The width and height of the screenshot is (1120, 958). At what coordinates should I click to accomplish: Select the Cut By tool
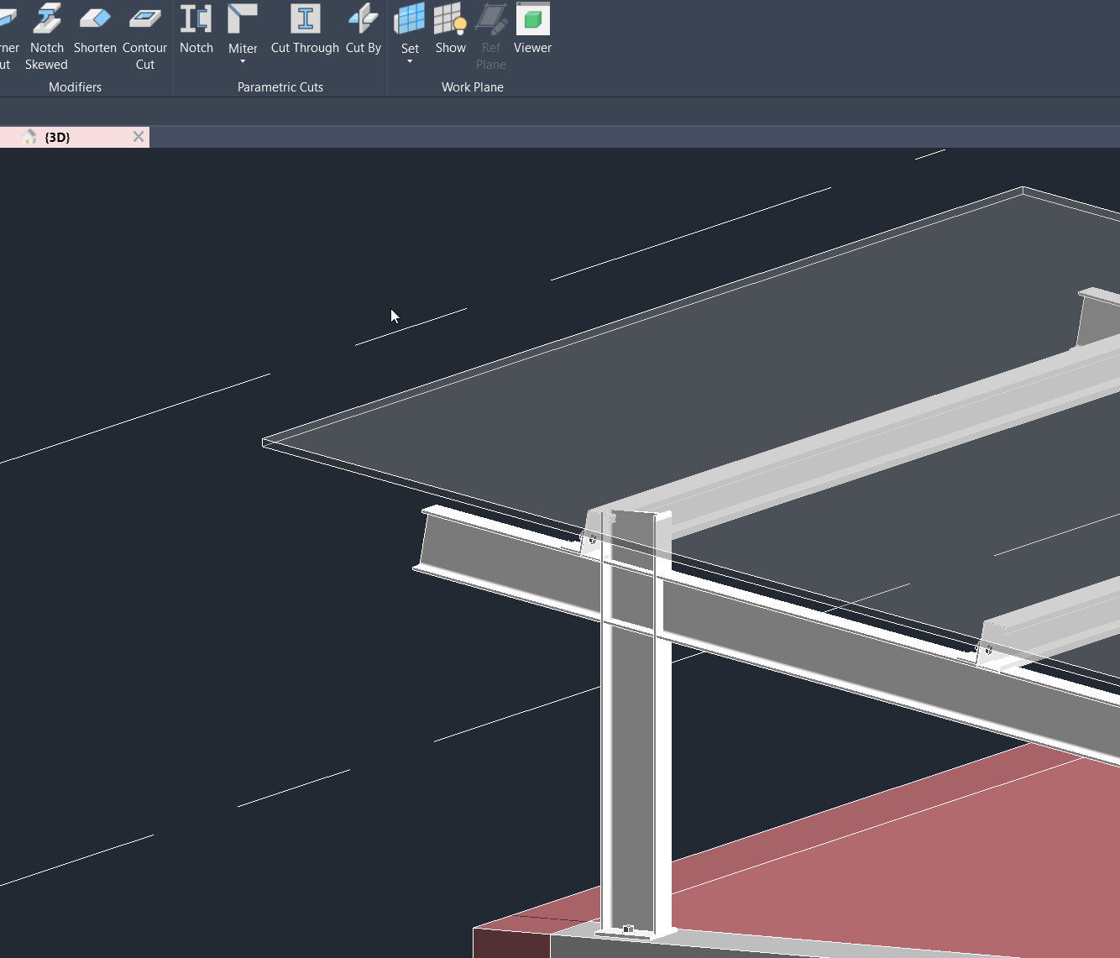tap(363, 34)
